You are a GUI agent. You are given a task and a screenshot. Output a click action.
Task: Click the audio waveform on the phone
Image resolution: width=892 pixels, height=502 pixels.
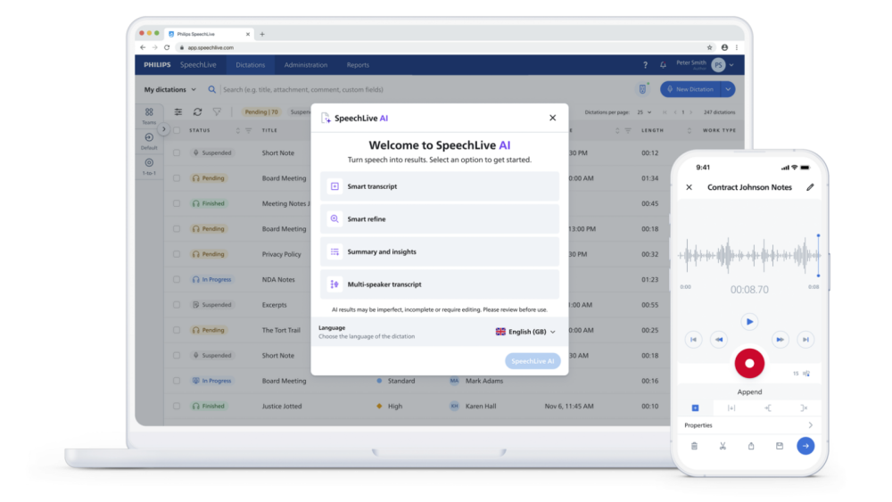pos(749,255)
